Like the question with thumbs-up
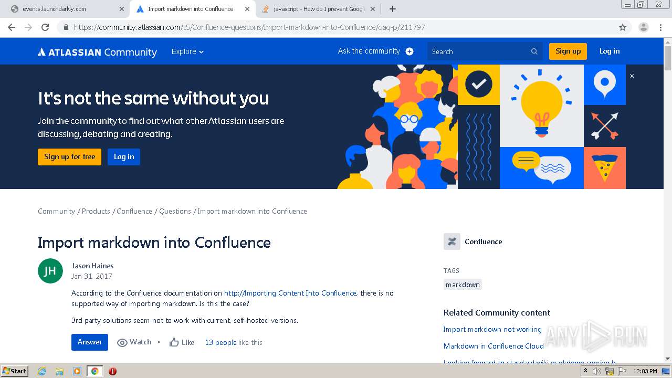The height and width of the screenshot is (378, 672). (x=182, y=342)
